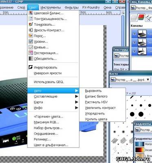Screen dimensions: 152x163
Task: Click the Ретинекс menu entry
Action: point(42,139)
